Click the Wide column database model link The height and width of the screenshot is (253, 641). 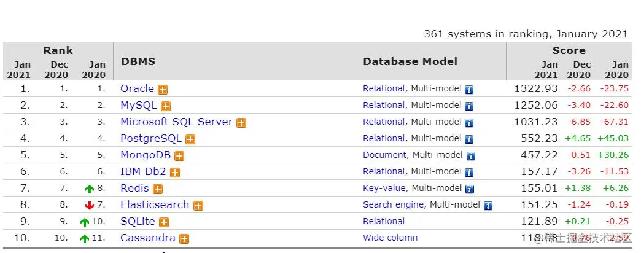[390, 238]
